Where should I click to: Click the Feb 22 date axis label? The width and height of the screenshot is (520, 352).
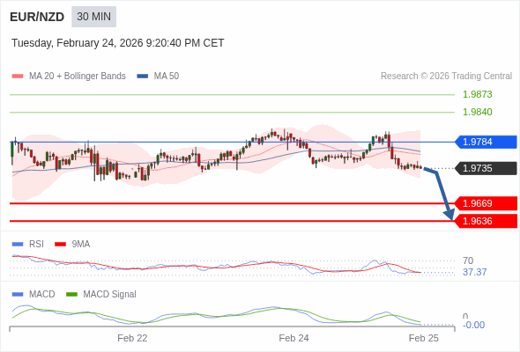coord(132,338)
